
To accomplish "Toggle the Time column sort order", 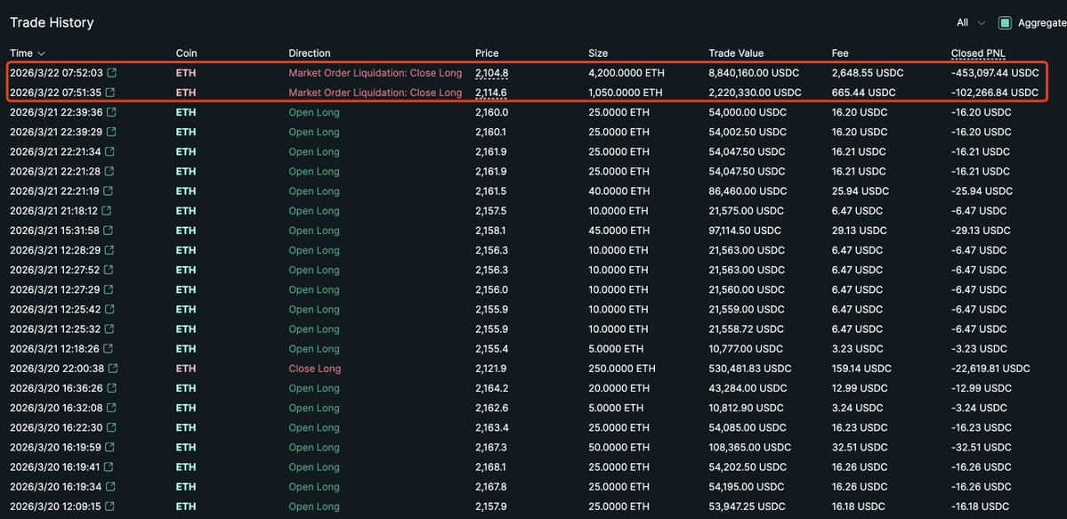I will [25, 53].
